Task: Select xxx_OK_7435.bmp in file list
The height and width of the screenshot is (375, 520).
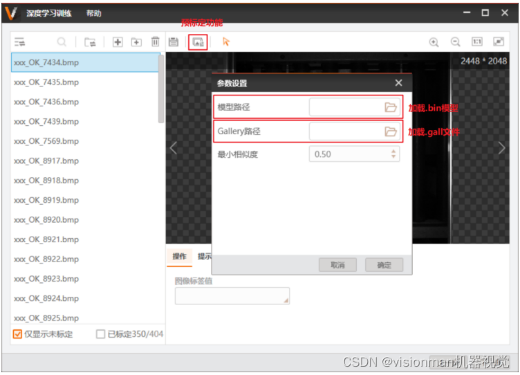Action: 85,82
